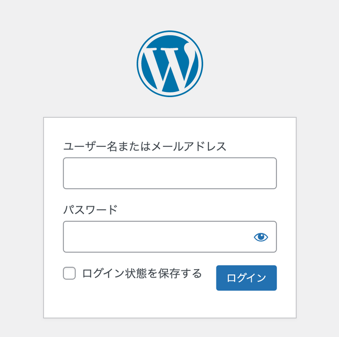Click the ログイン状態を保存する label text
Image resolution: width=339 pixels, height=337 pixels.
(142, 273)
